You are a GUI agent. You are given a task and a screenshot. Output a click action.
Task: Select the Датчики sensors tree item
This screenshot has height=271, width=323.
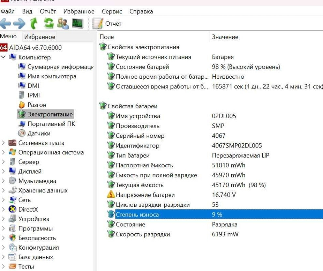[39, 133]
